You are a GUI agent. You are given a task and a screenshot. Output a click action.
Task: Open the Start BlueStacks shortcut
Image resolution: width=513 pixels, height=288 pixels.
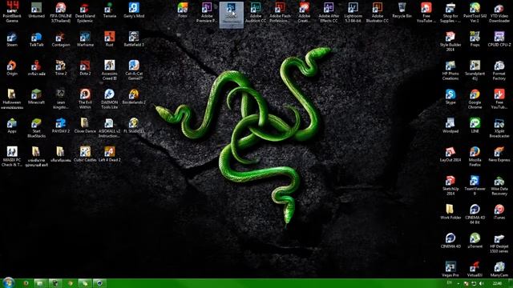(36, 127)
